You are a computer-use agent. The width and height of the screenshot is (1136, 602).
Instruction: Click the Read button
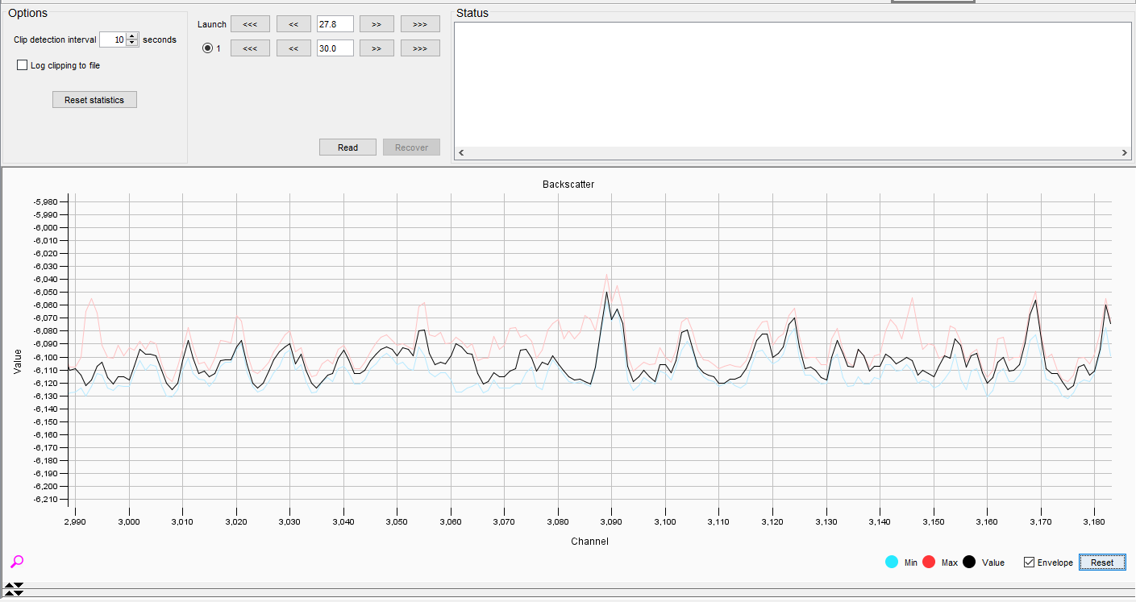pyautogui.click(x=347, y=147)
